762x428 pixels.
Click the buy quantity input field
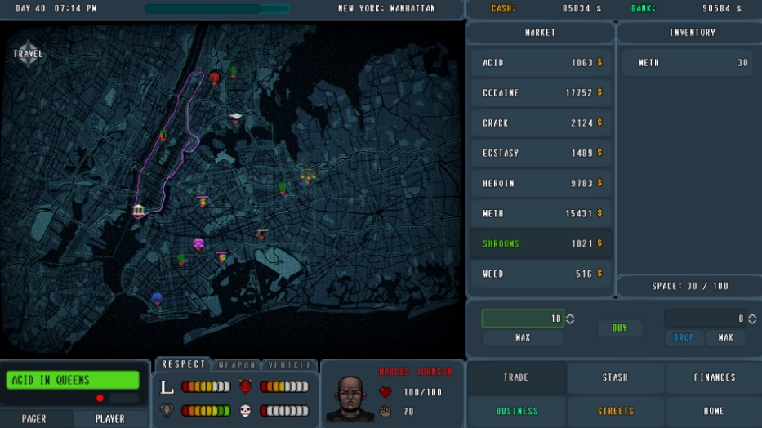click(x=523, y=319)
